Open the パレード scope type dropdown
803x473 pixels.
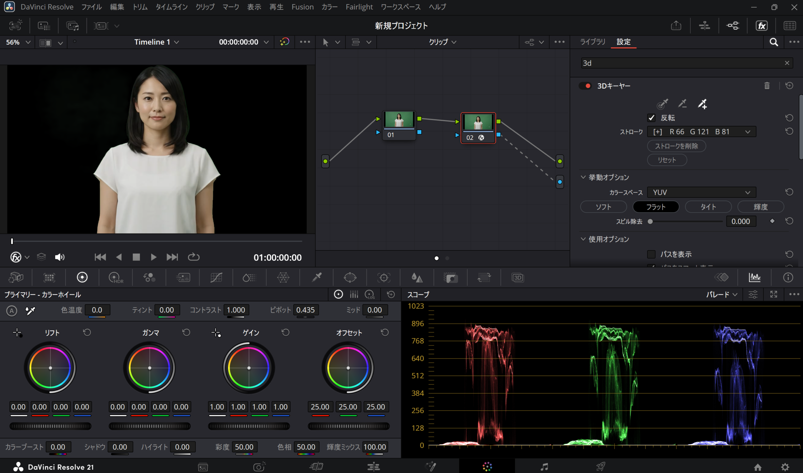721,295
